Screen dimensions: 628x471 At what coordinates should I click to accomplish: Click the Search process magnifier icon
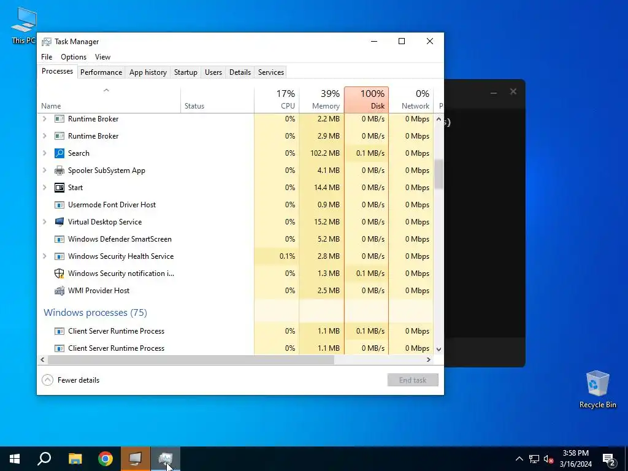pos(59,153)
